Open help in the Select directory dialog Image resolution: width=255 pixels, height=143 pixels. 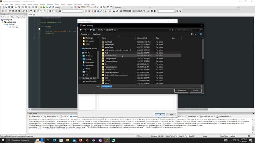coord(201,34)
